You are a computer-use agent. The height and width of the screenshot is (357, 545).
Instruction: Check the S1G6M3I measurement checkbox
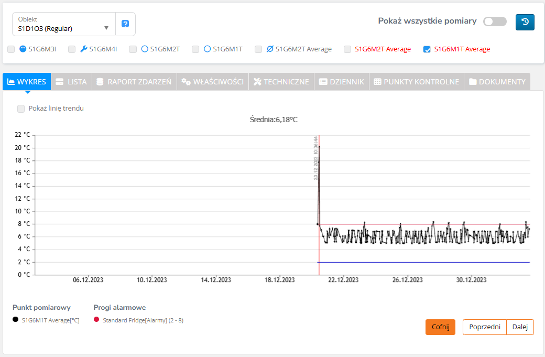pyautogui.click(x=11, y=49)
